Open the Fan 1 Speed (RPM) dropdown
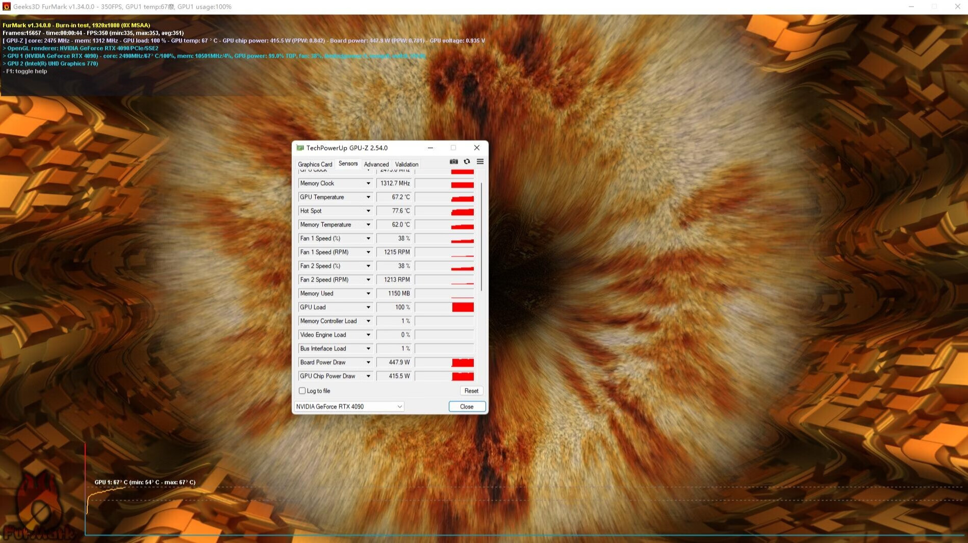968x543 pixels. 368,252
